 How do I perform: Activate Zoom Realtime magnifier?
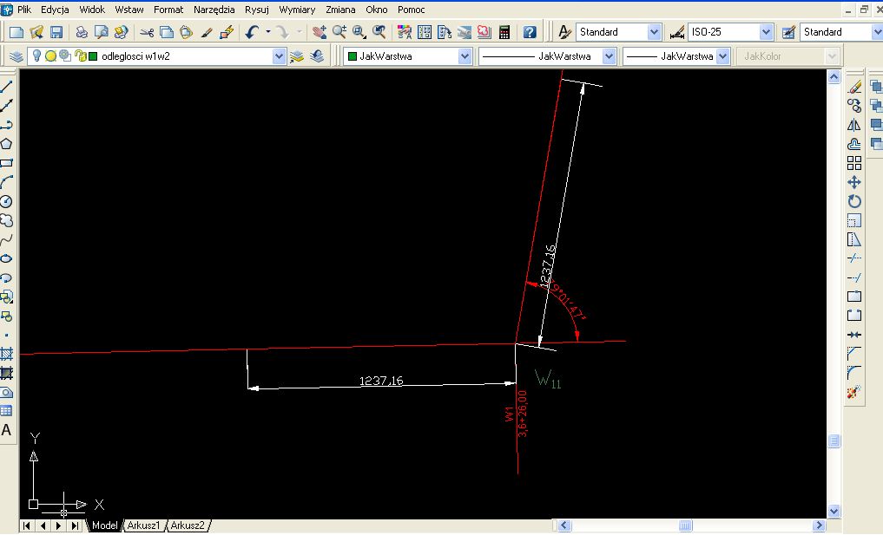339,32
